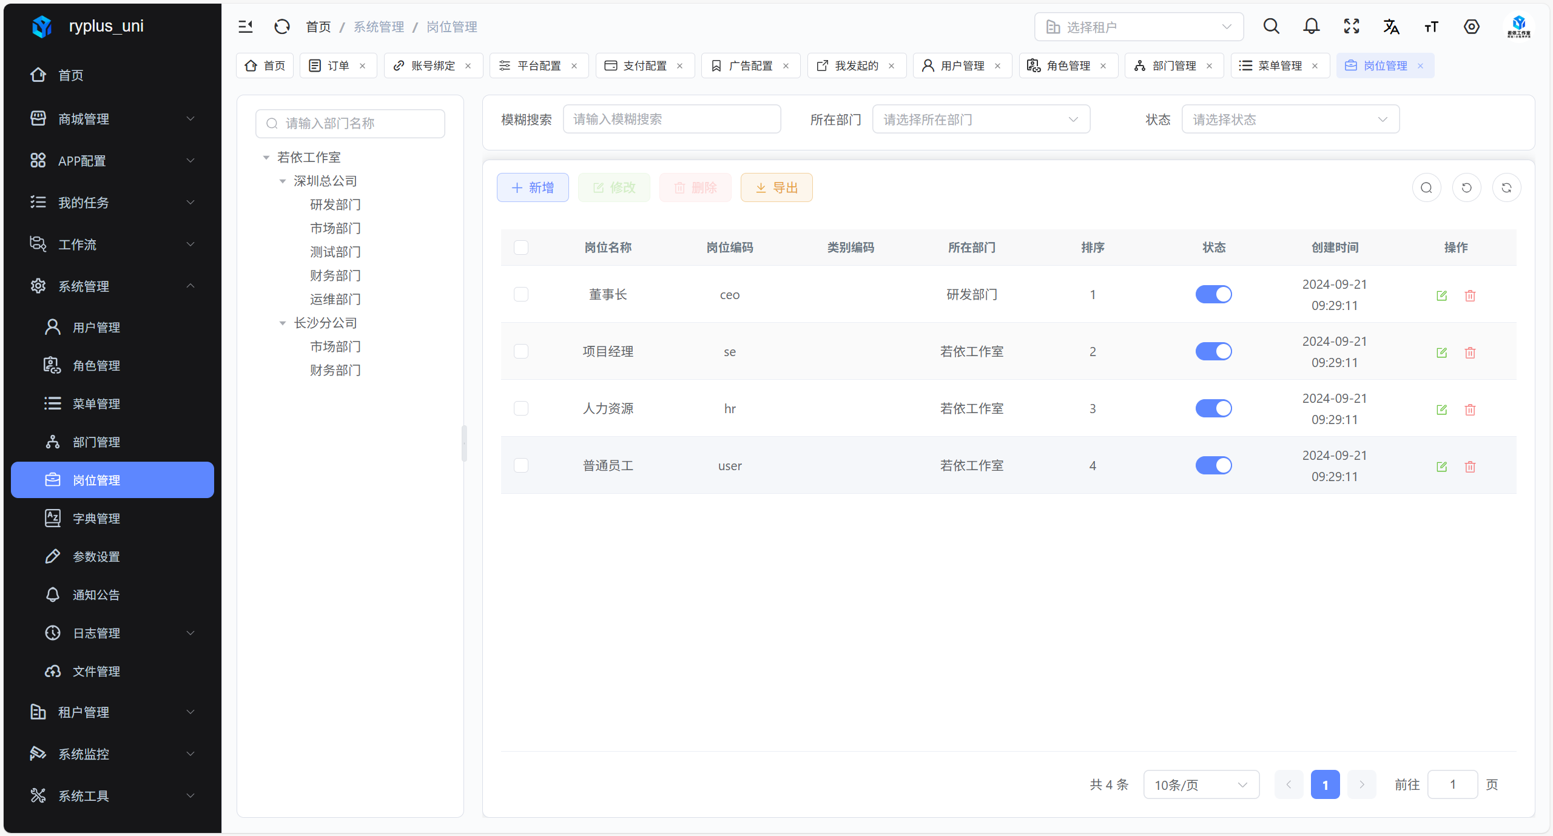This screenshot has height=836, width=1553.
Task: Open 字典管理 in the sidebar menu
Action: [96, 518]
